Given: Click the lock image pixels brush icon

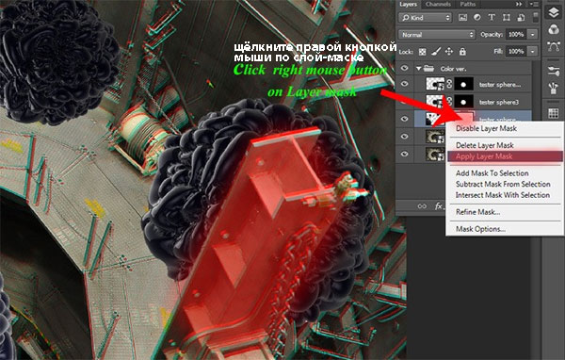Looking at the screenshot, I should [x=436, y=52].
